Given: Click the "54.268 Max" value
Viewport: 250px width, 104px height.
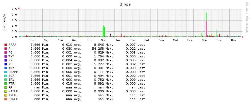Looking at the screenshot, I should 103,49.
